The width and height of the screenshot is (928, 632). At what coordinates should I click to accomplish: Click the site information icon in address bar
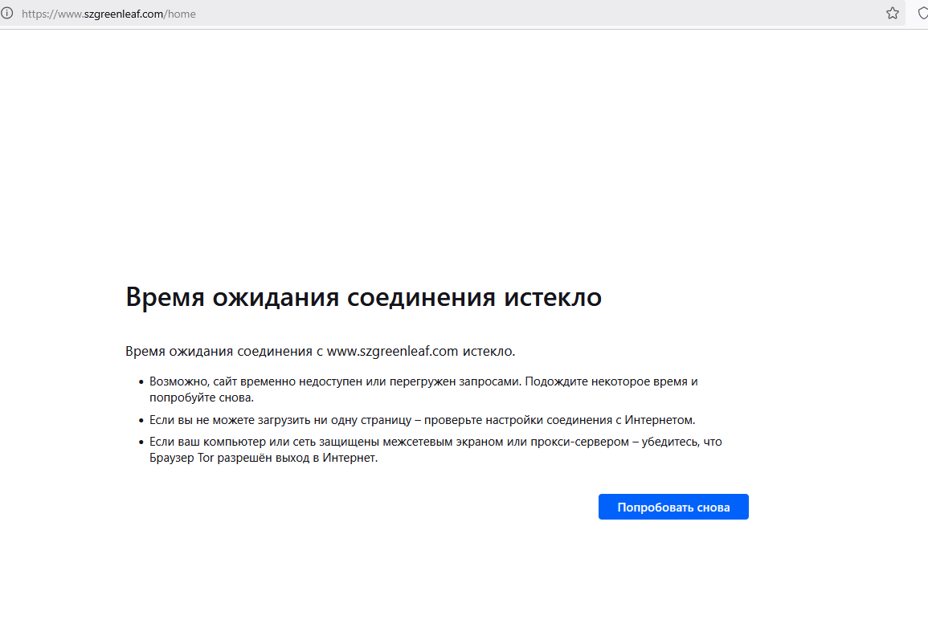(7, 14)
